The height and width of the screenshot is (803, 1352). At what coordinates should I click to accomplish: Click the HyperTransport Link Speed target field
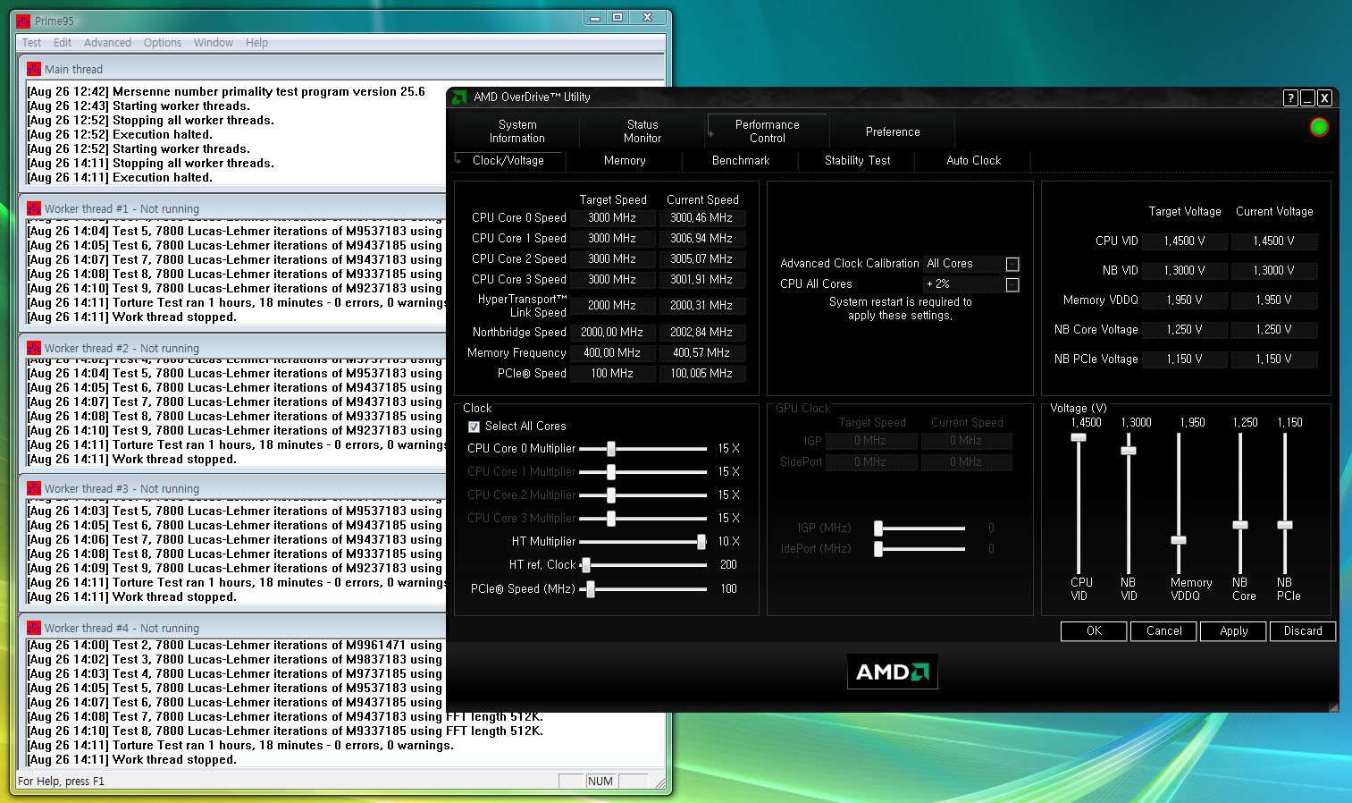pos(612,306)
